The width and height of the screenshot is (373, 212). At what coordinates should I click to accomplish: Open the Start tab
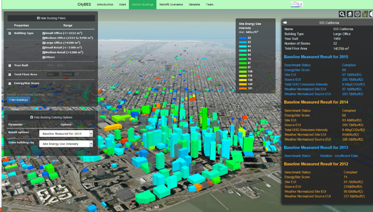point(123,5)
